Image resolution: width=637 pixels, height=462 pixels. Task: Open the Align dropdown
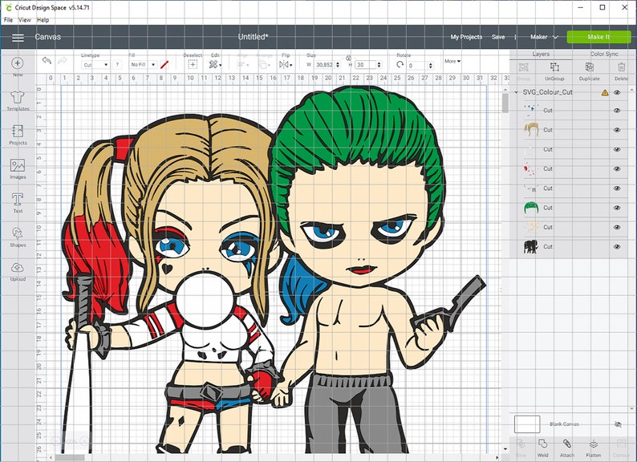point(243,65)
